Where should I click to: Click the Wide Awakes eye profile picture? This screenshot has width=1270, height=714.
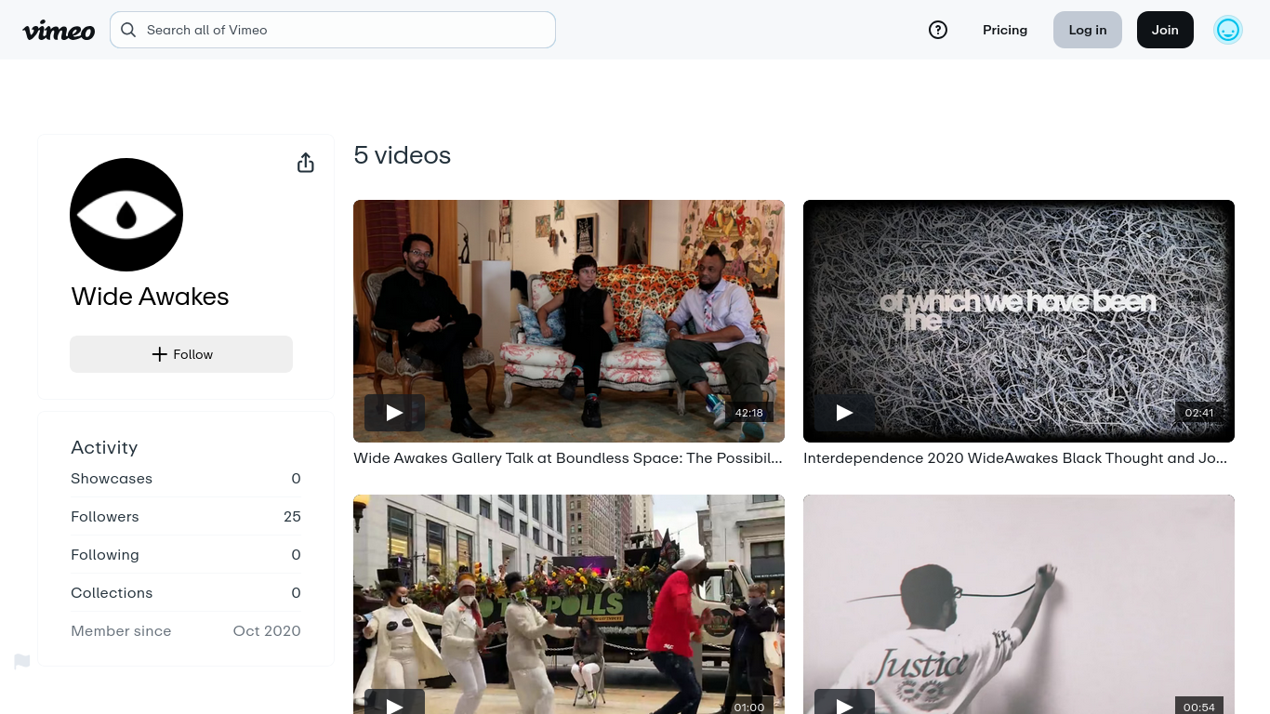point(126,215)
